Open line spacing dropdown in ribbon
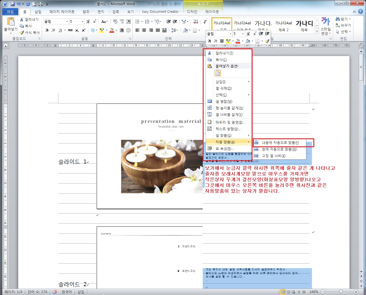Image resolution: width=366 pixels, height=295 pixels. click(174, 30)
